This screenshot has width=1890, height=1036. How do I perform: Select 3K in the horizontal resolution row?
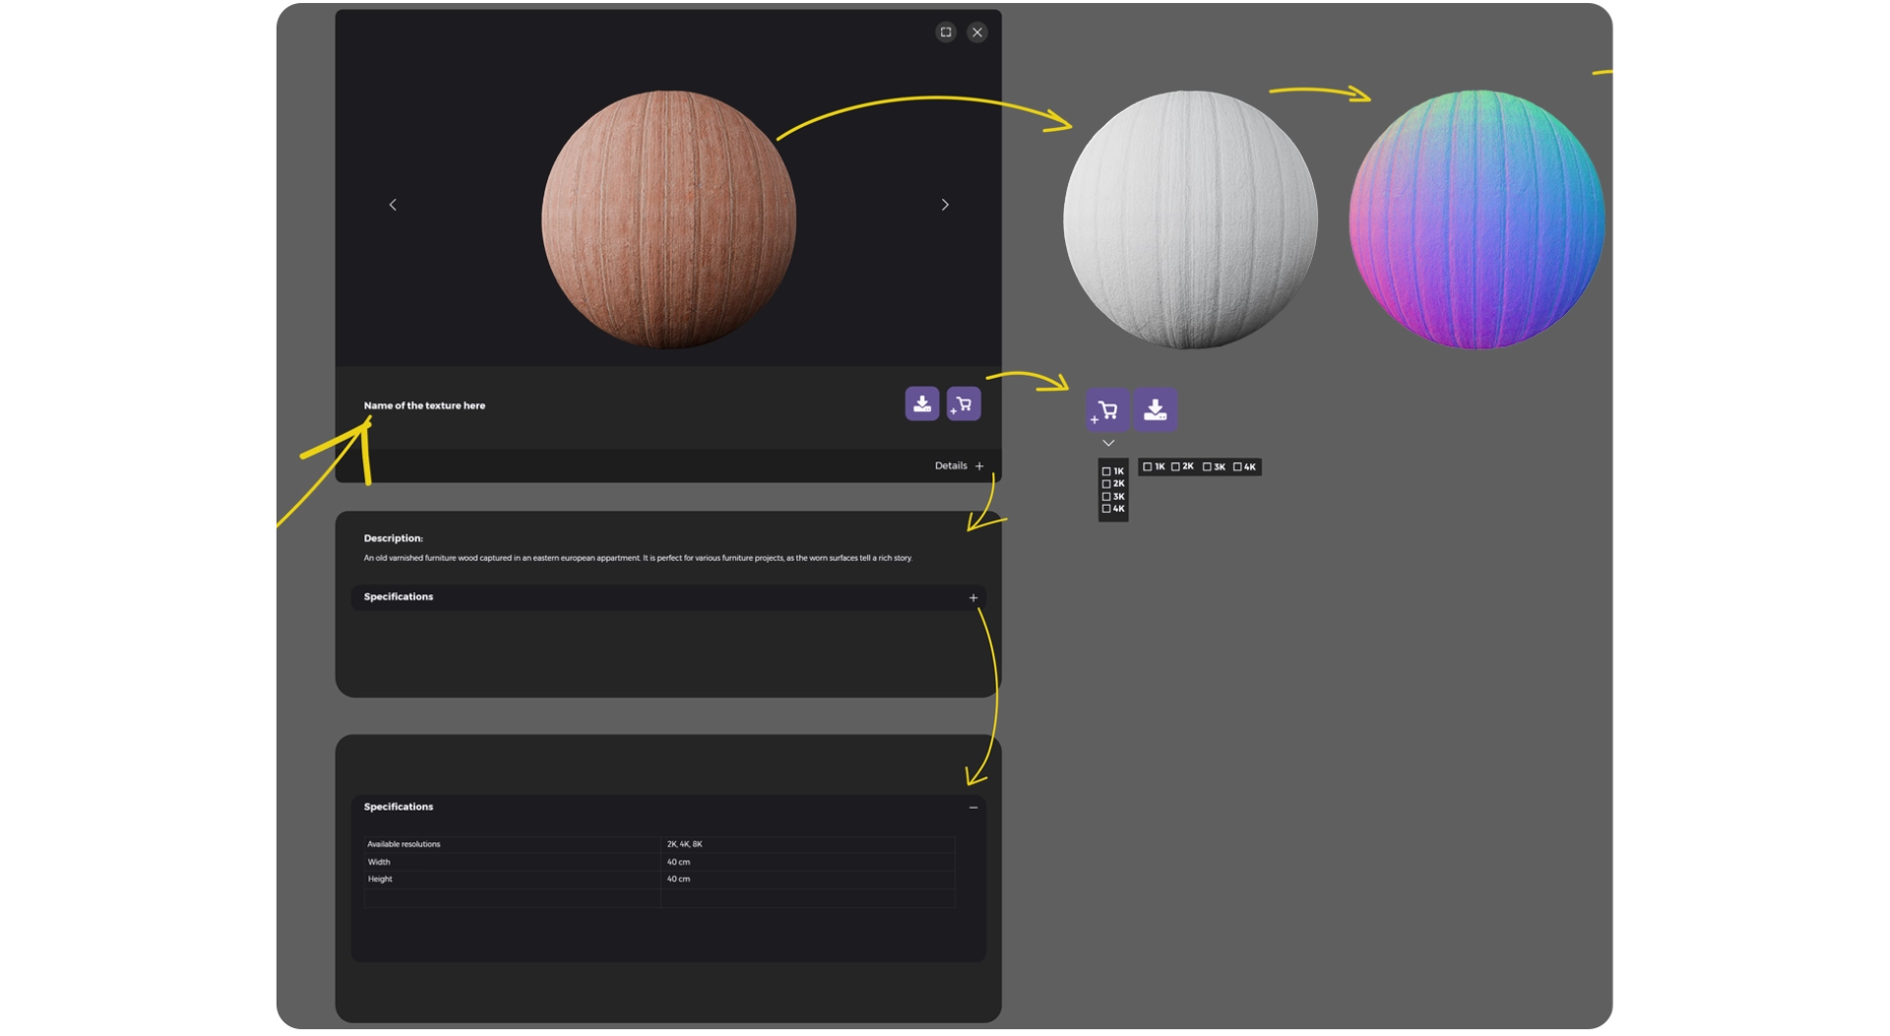[1207, 467]
